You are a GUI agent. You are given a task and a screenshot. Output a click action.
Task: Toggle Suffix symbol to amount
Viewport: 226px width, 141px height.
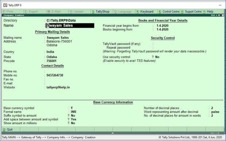73,115
